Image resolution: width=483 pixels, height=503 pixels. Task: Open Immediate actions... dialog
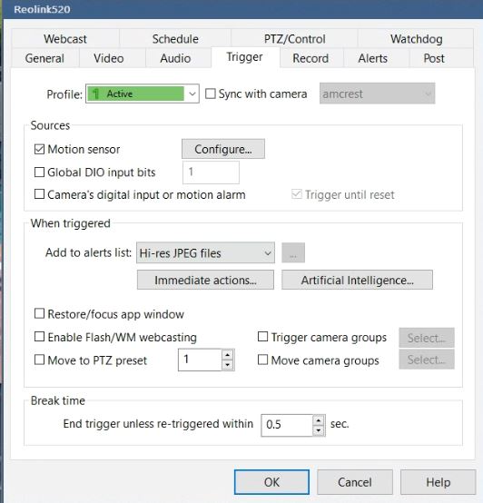tap(205, 280)
